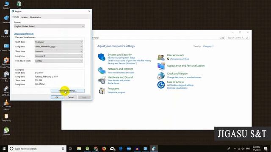Expand the Control Panel address bar history
The height and width of the screenshot is (152, 271).
[220, 38]
